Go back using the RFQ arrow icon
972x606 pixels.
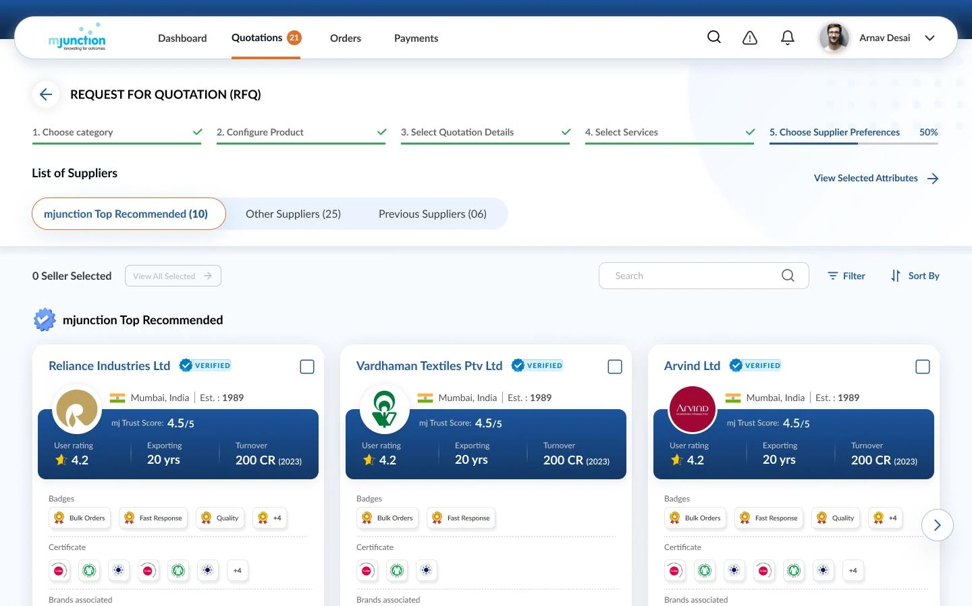point(46,94)
